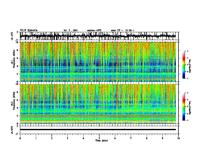Click the "4" kHz tick of ch.2 spectrogram
This screenshot has width=201, height=155.
pos(18,108)
